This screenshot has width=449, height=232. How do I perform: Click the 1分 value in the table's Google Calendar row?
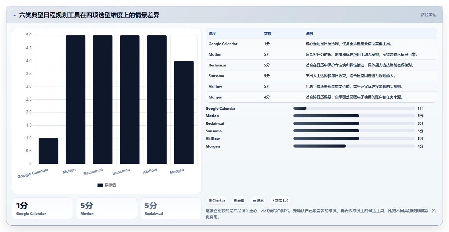pos(267,44)
